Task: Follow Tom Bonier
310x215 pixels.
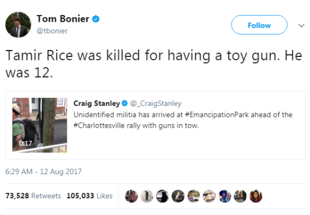Action: [259, 25]
